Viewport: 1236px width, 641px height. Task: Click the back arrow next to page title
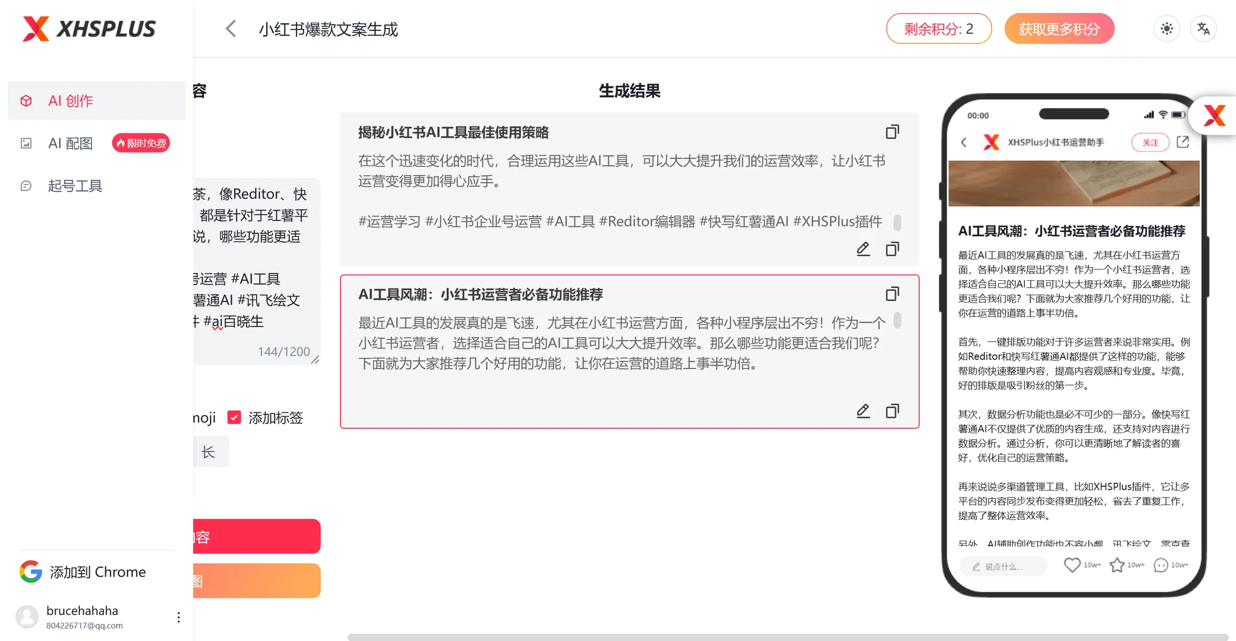coord(231,28)
